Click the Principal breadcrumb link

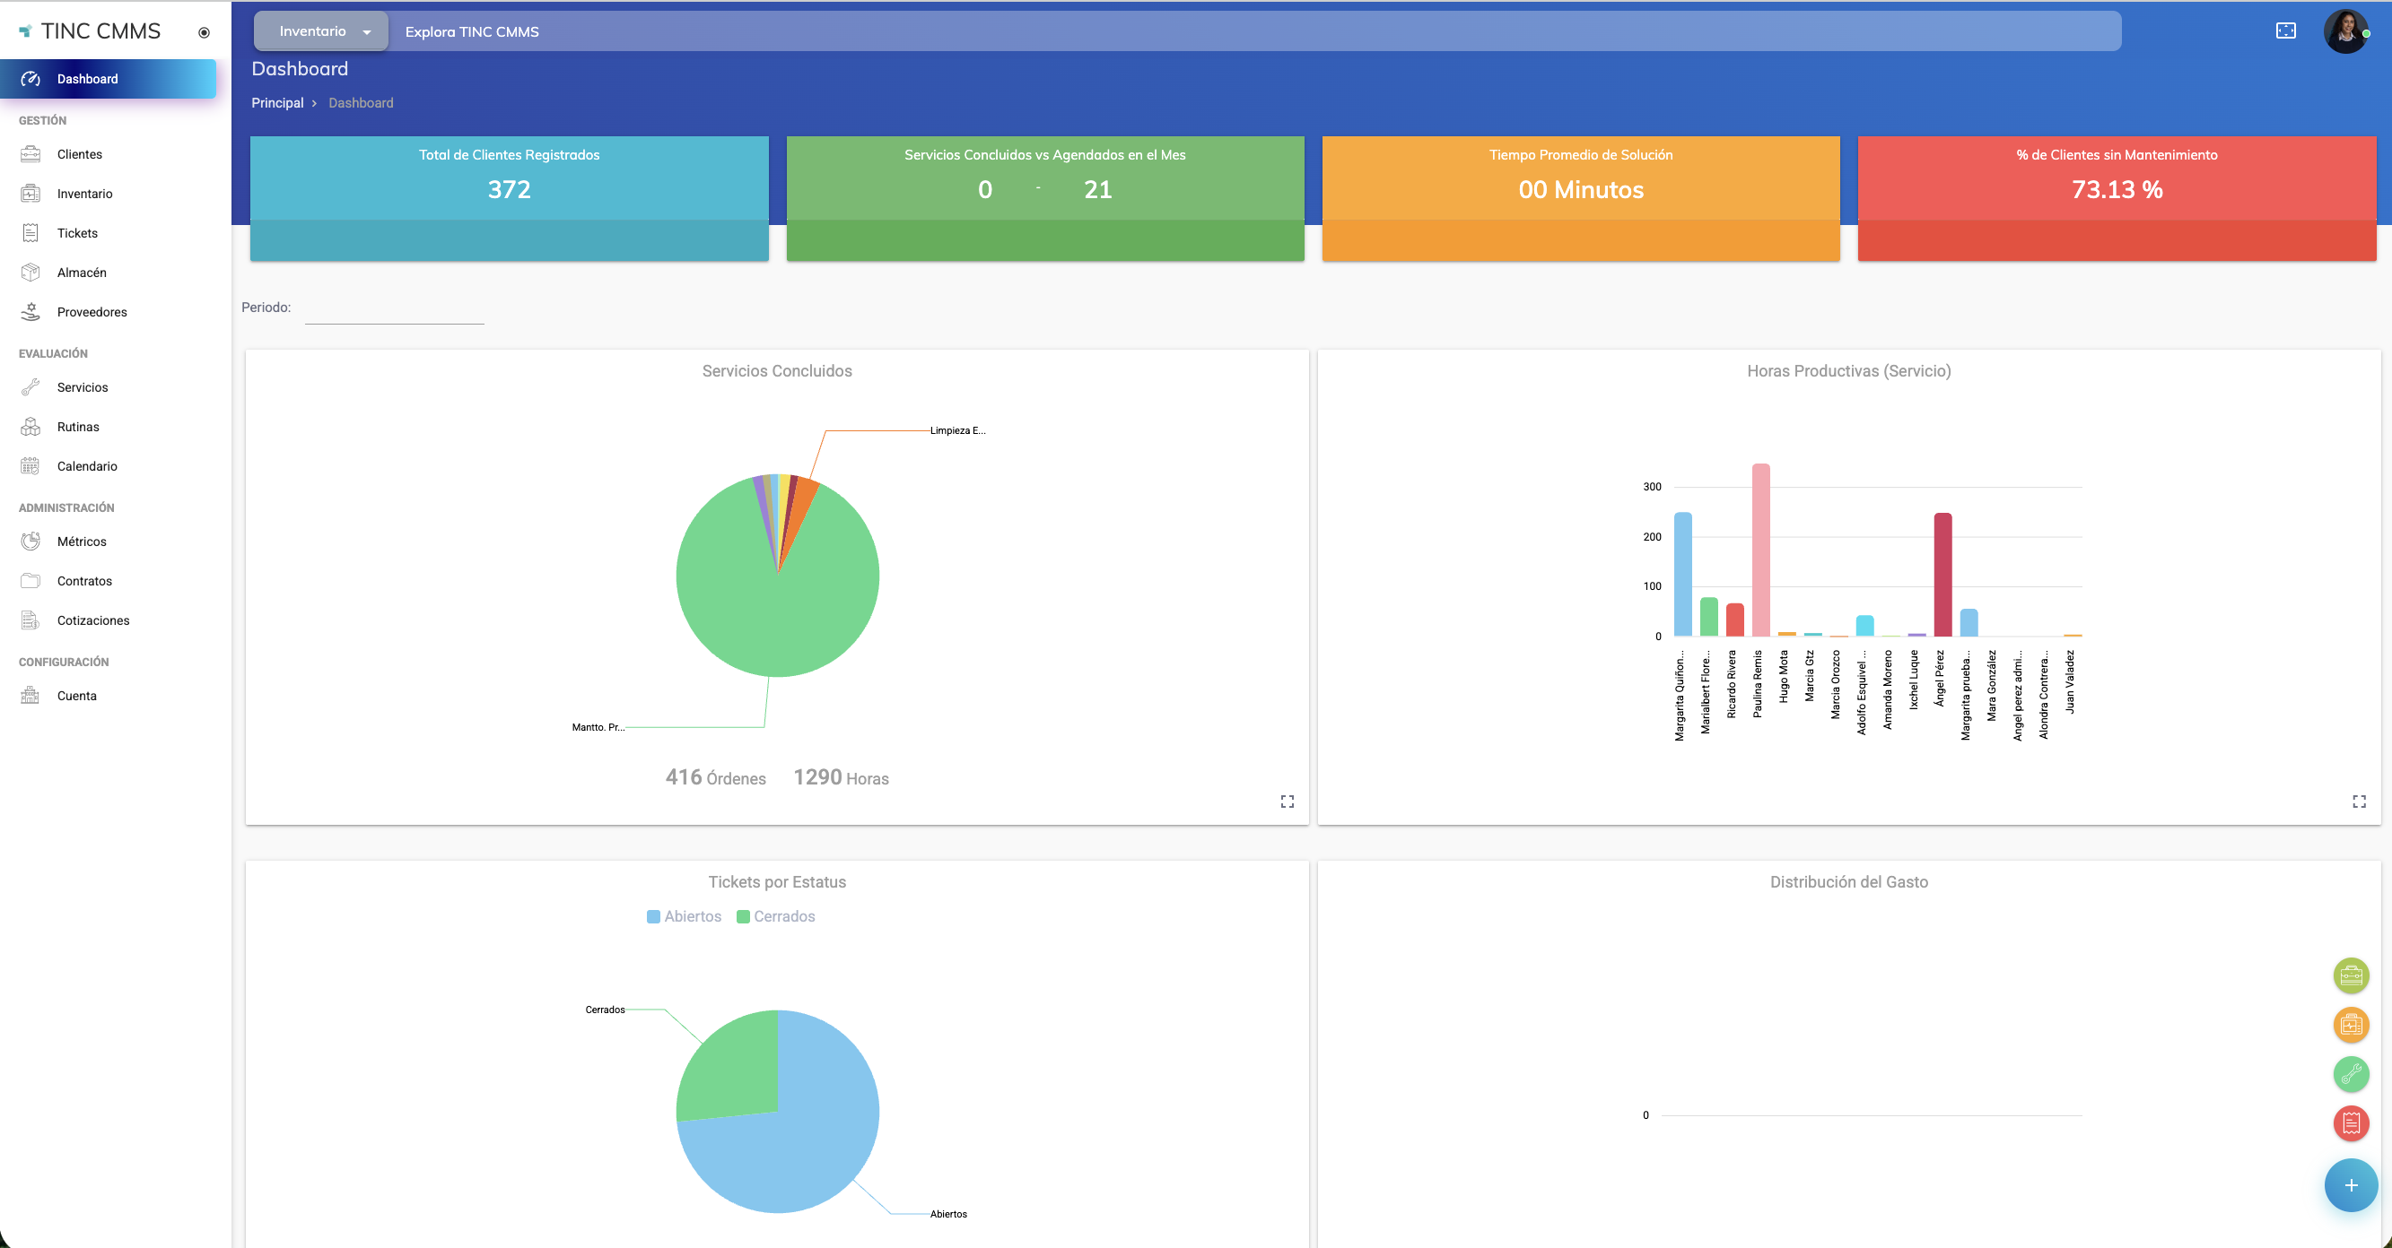276,103
